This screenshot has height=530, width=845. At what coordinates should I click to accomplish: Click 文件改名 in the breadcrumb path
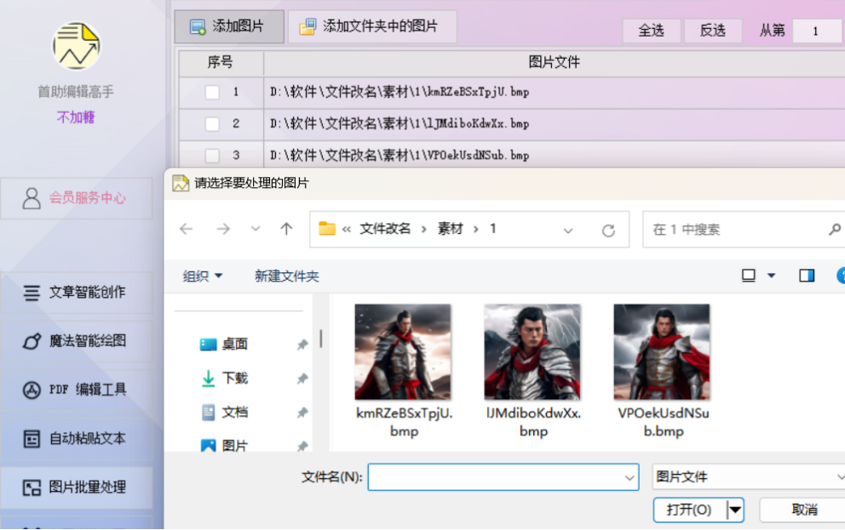tap(385, 229)
